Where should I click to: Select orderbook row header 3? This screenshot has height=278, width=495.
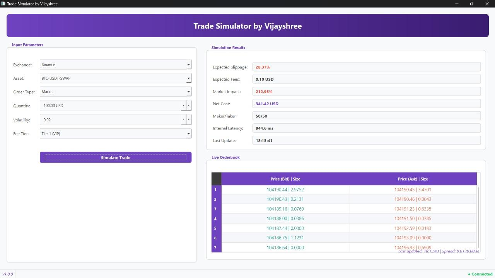(216, 209)
